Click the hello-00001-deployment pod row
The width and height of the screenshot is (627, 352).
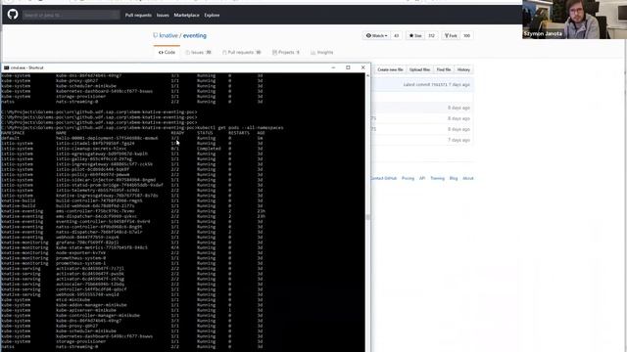coord(132,138)
